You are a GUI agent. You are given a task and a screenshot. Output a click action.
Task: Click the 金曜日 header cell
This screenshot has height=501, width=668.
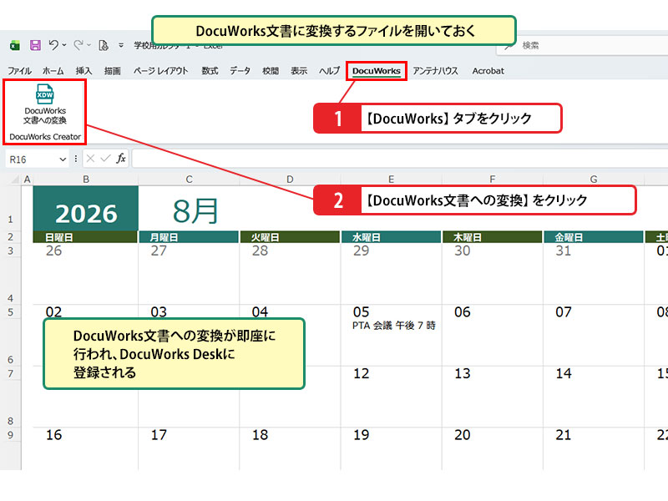[594, 237]
